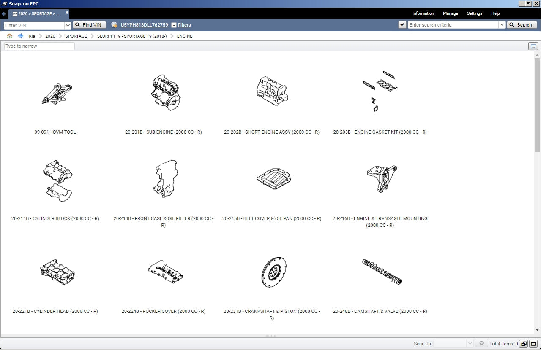This screenshot has width=541, height=350.
Task: Open the Settings menu
Action: pyautogui.click(x=474, y=13)
